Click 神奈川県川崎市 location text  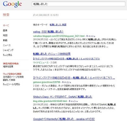[11, 64]
